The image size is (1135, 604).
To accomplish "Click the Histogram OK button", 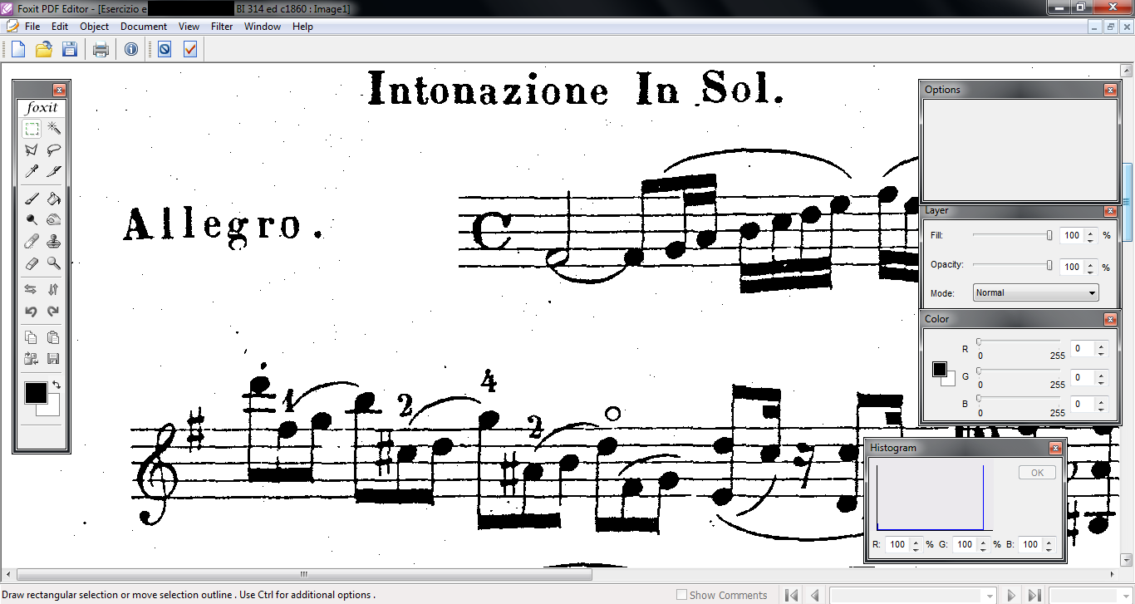I will (x=1037, y=473).
